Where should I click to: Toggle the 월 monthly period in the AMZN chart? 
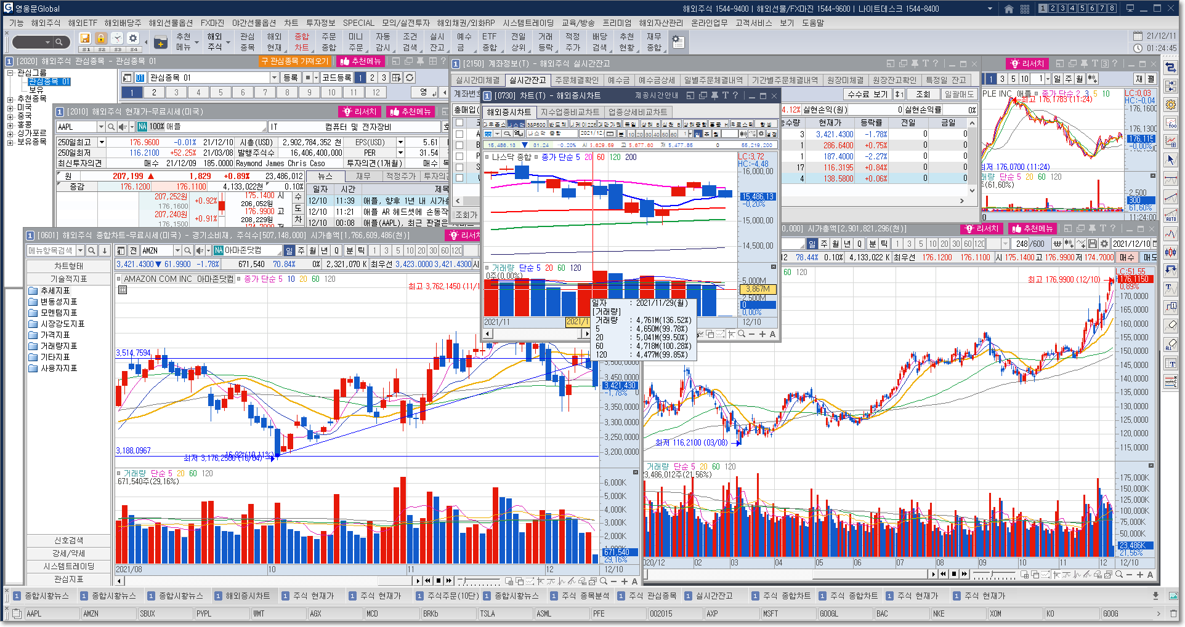click(x=313, y=250)
